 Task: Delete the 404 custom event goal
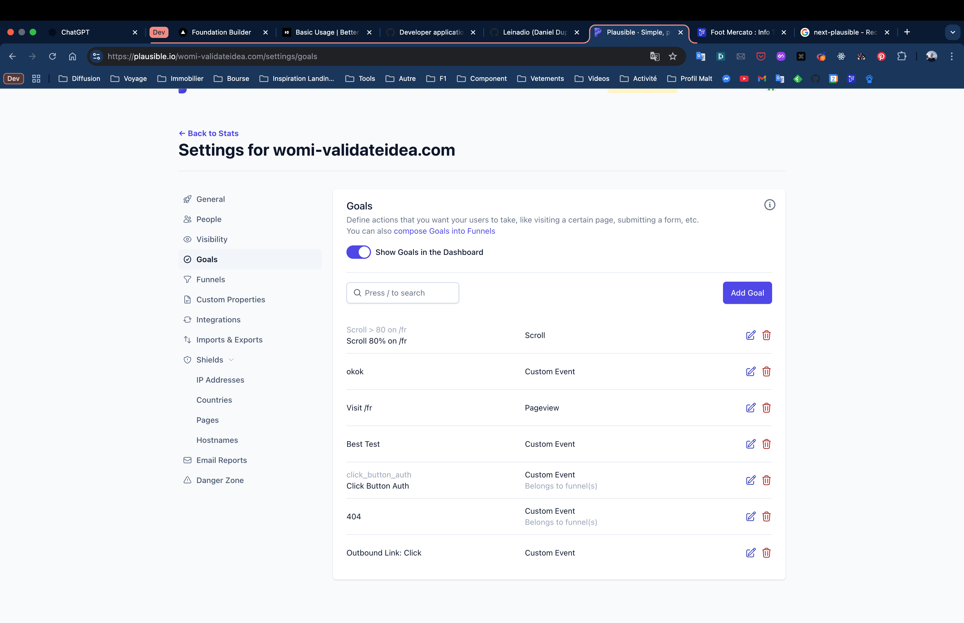point(766,516)
